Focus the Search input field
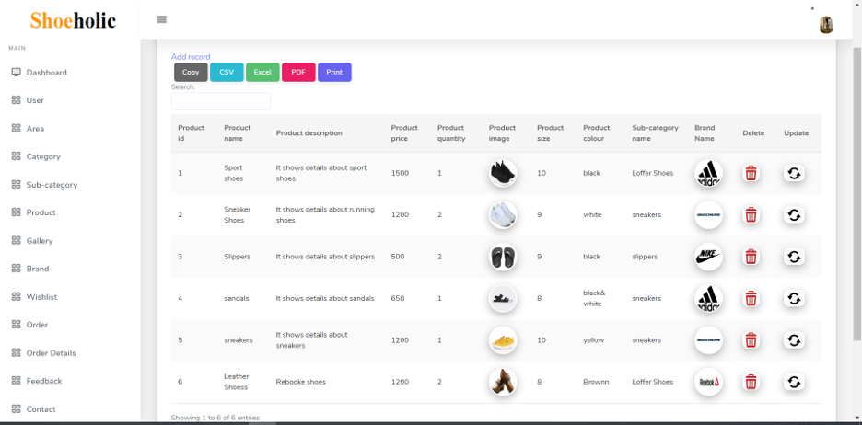The width and height of the screenshot is (862, 425). [x=220, y=101]
